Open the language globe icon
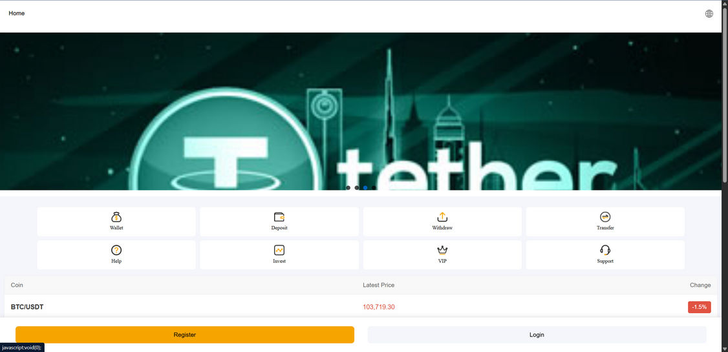The width and height of the screenshot is (728, 352). pos(709,14)
